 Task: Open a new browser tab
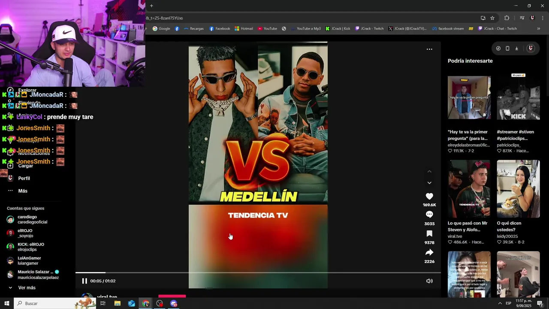pos(151,6)
